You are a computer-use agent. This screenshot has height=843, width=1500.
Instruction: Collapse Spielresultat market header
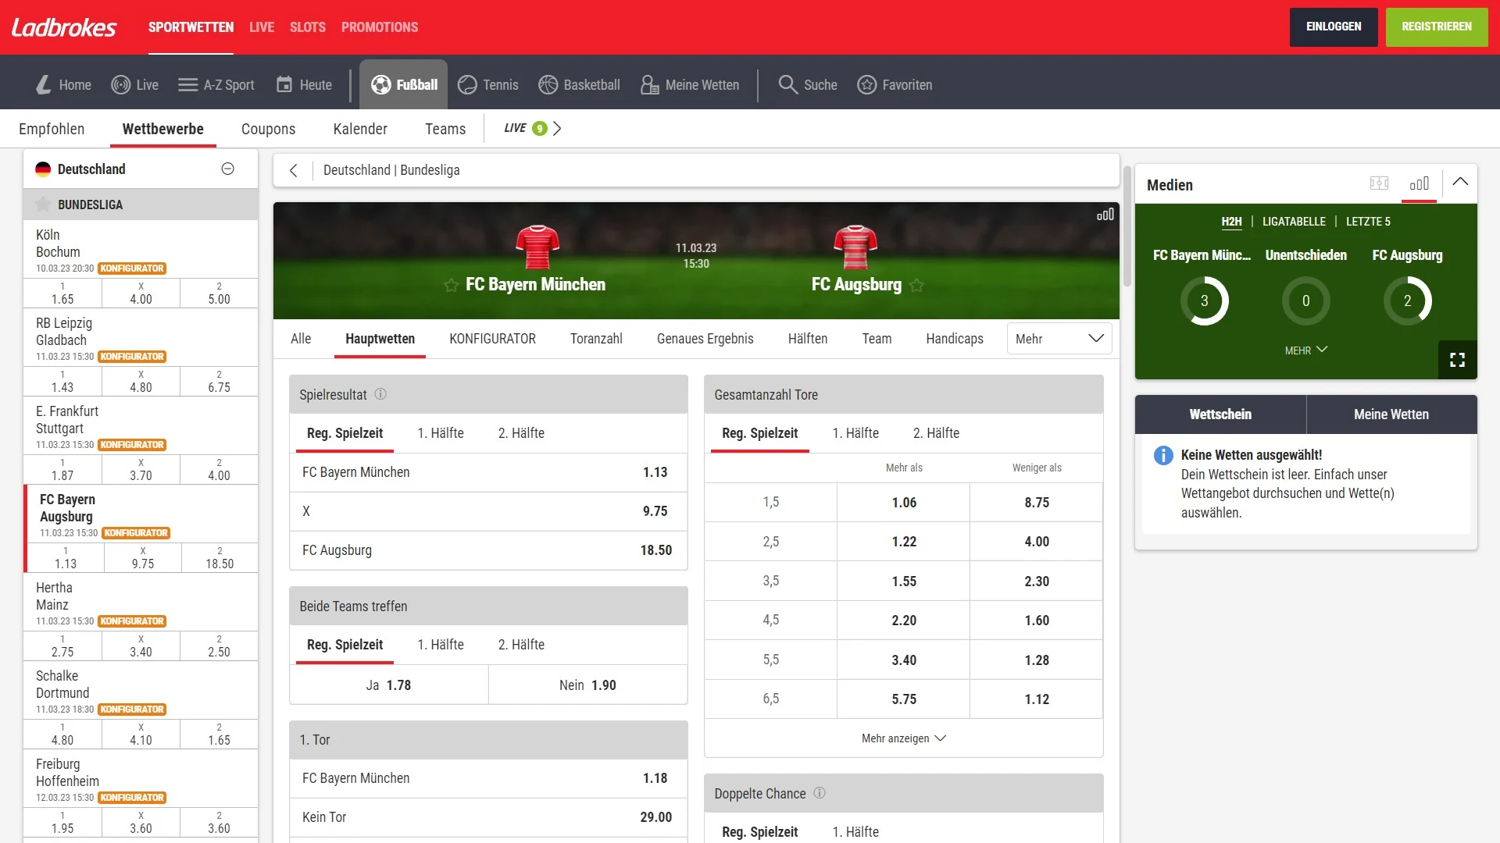point(488,395)
